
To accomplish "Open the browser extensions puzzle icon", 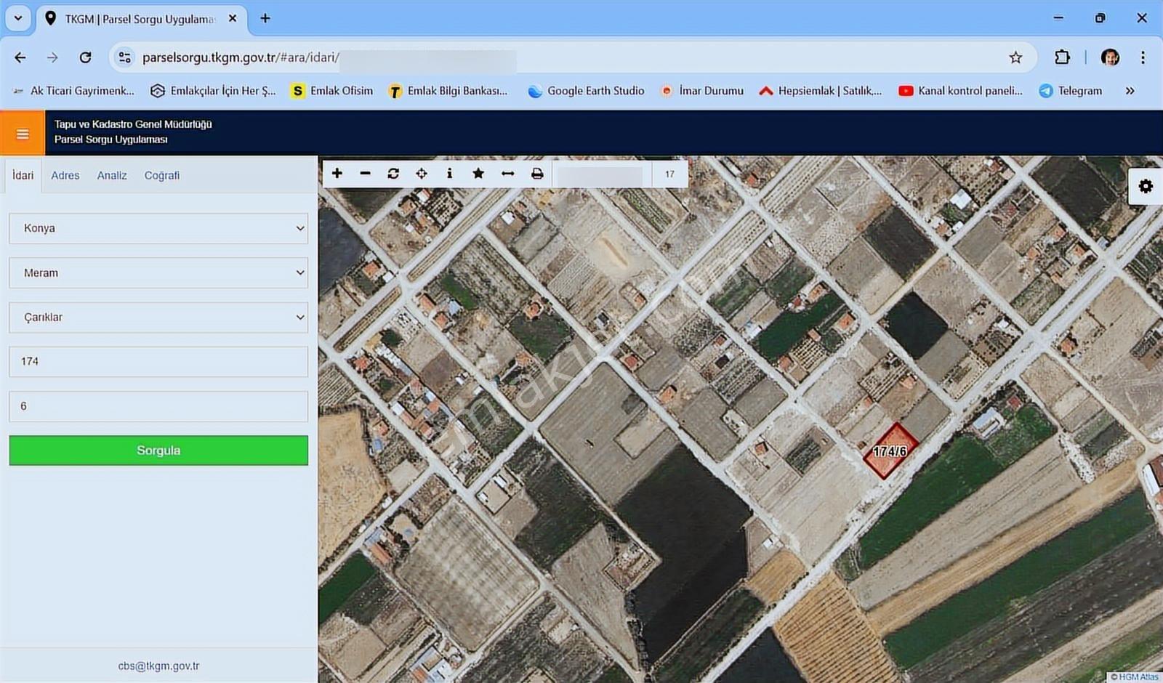I will click(x=1062, y=57).
